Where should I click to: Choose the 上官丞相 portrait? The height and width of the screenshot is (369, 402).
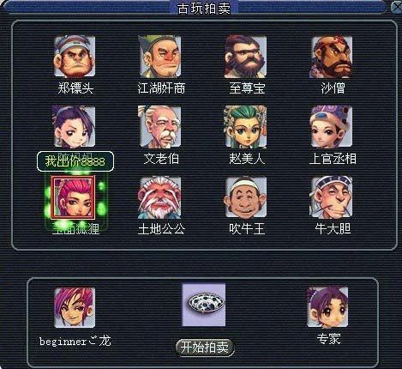pos(332,126)
